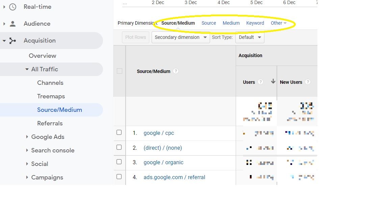Open the Secondary dimension dropdown
The width and height of the screenshot is (389, 219).
pyautogui.click(x=180, y=37)
